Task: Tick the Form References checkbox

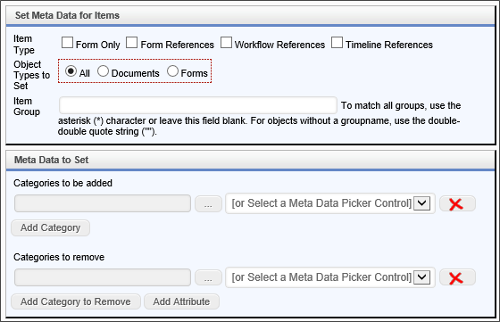Action: pos(132,42)
